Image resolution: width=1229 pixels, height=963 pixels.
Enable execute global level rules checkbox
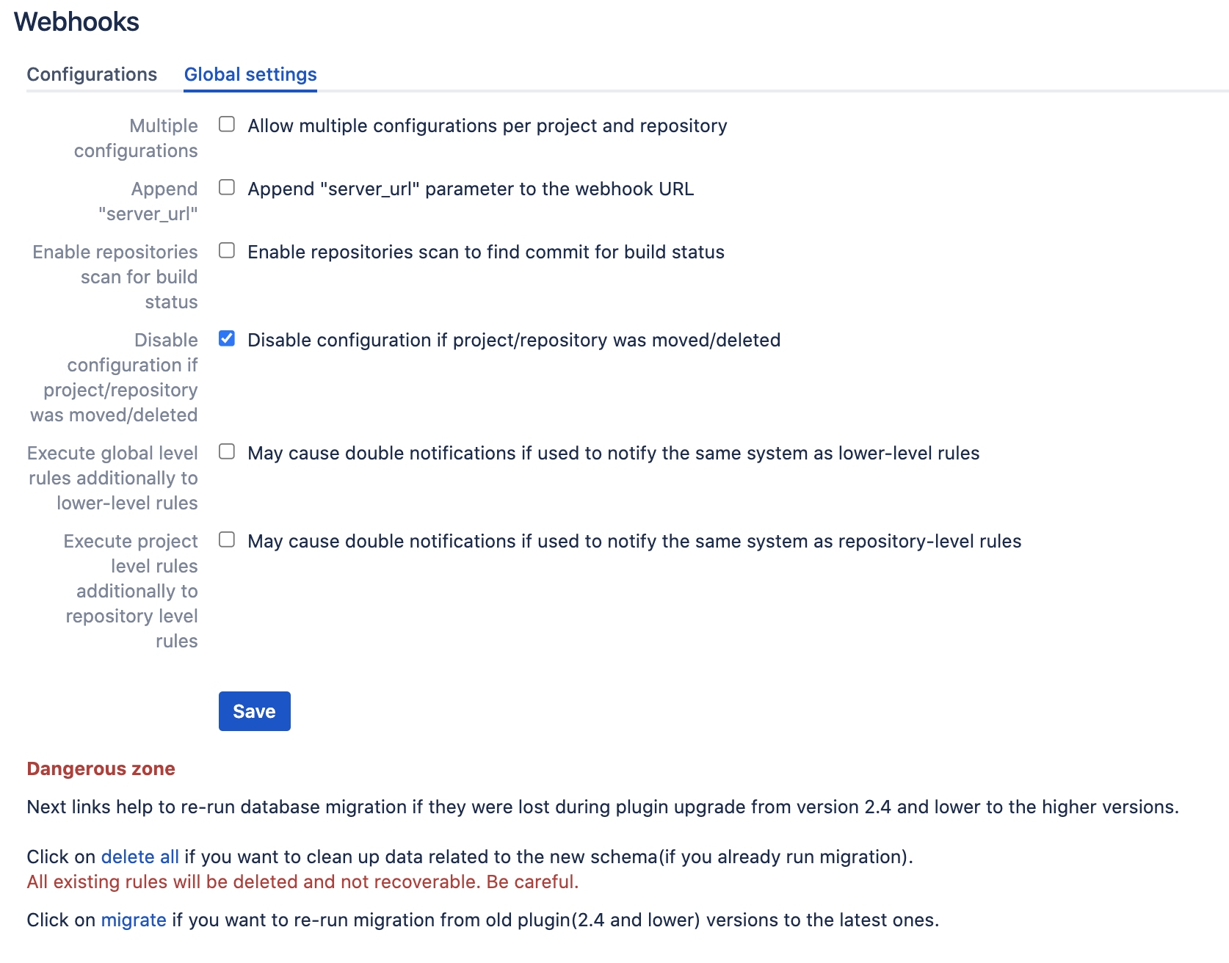(227, 452)
